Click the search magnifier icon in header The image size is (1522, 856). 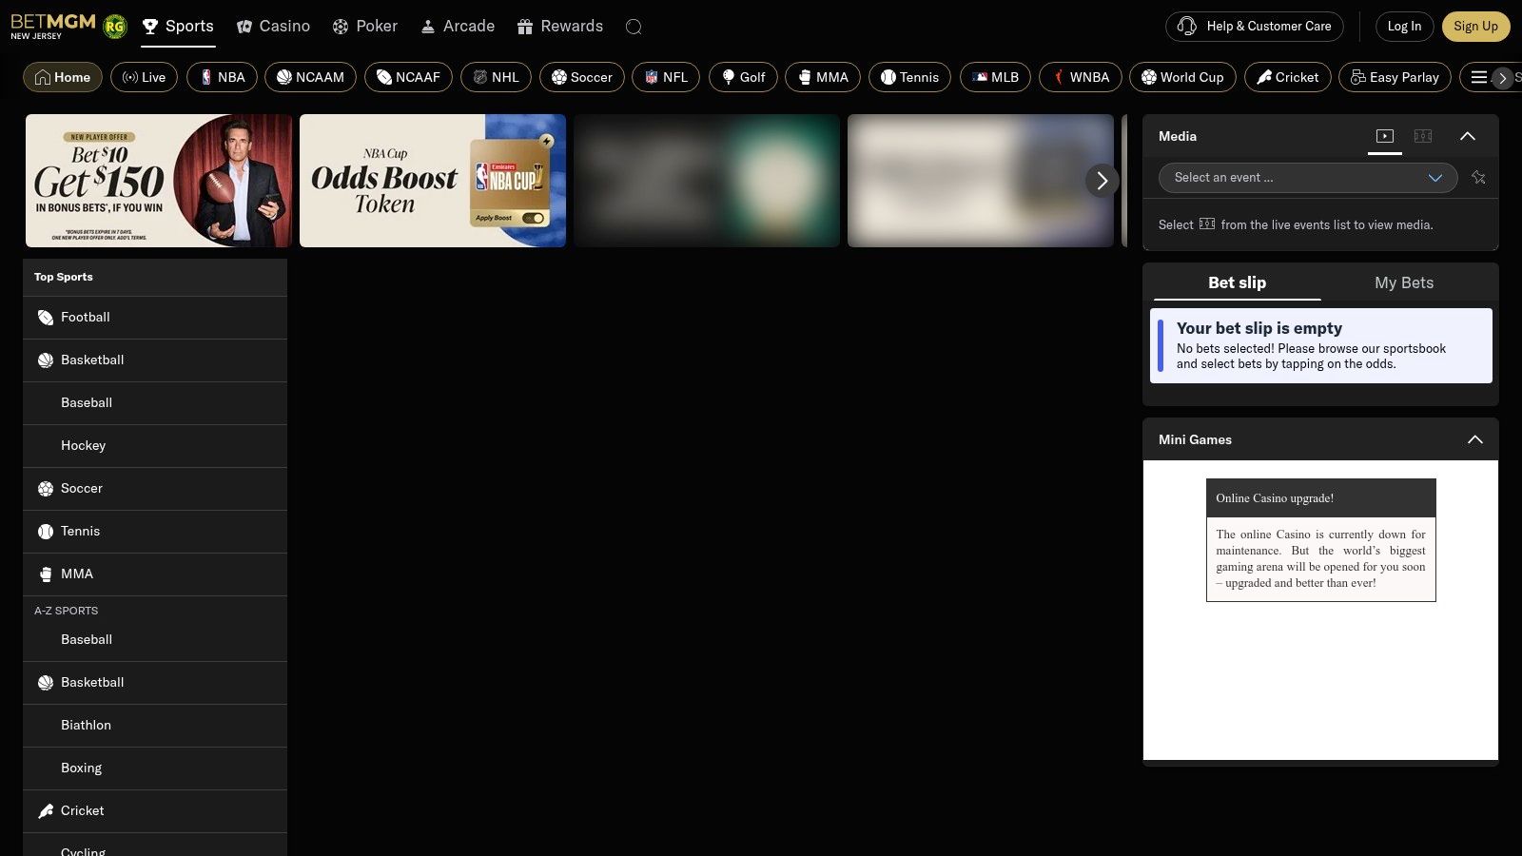[634, 27]
